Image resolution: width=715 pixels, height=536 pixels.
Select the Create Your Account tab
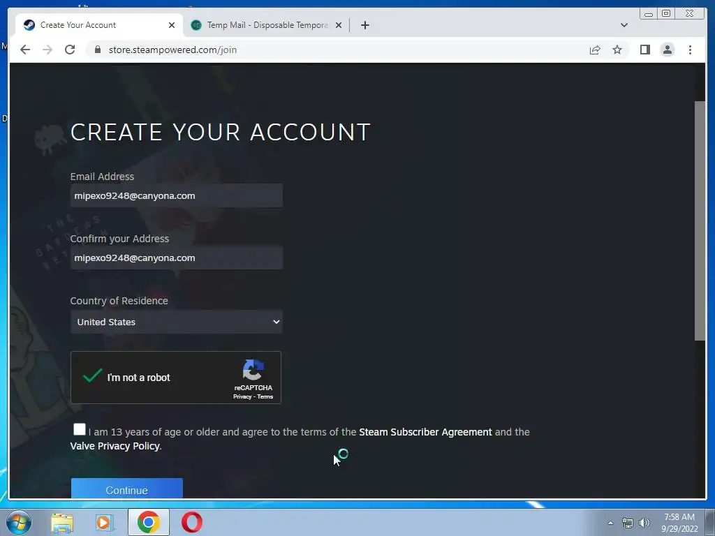[x=99, y=25]
